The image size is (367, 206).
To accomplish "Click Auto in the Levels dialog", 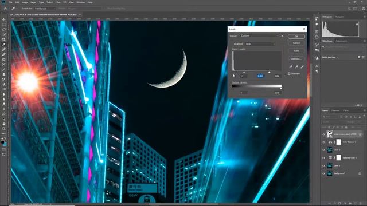I will (x=296, y=51).
